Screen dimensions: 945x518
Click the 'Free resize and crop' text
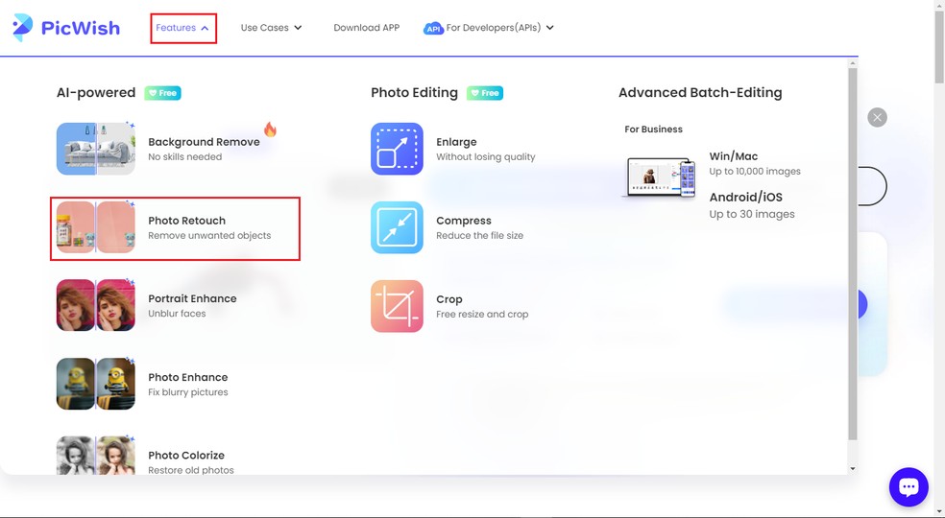pos(482,315)
